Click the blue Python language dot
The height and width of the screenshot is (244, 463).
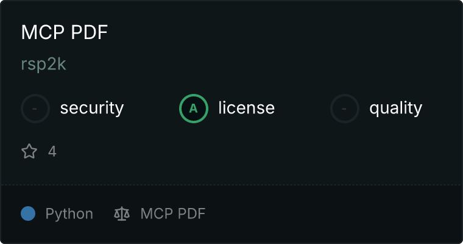click(28, 213)
